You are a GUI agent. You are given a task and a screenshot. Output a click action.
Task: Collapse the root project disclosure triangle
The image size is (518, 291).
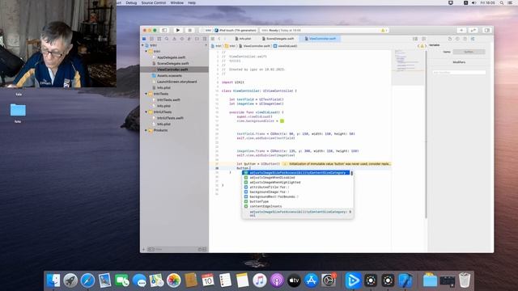(x=142, y=45)
